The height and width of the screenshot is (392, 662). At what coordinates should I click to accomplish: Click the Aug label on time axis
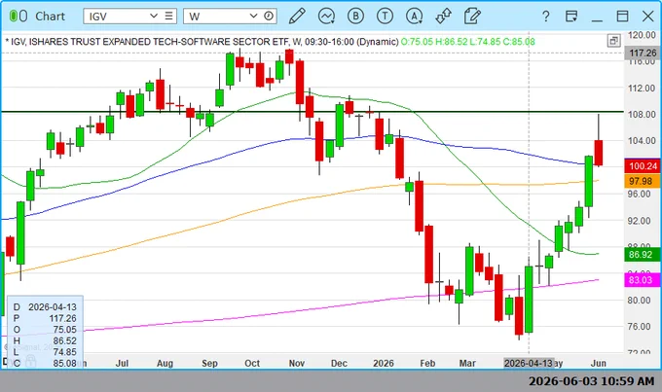(x=165, y=363)
